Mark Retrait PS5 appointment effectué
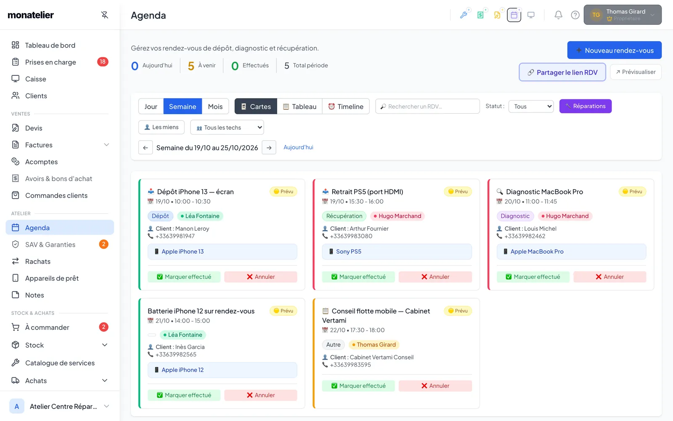Screen dimensions: 673x421 point(358,277)
